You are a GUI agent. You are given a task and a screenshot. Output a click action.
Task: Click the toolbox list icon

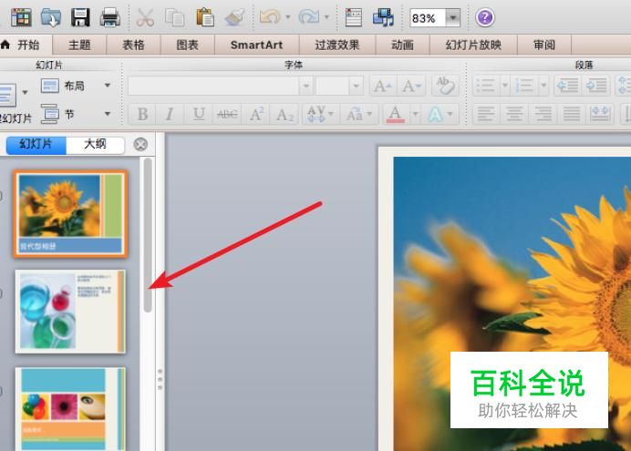pyautogui.click(x=354, y=17)
